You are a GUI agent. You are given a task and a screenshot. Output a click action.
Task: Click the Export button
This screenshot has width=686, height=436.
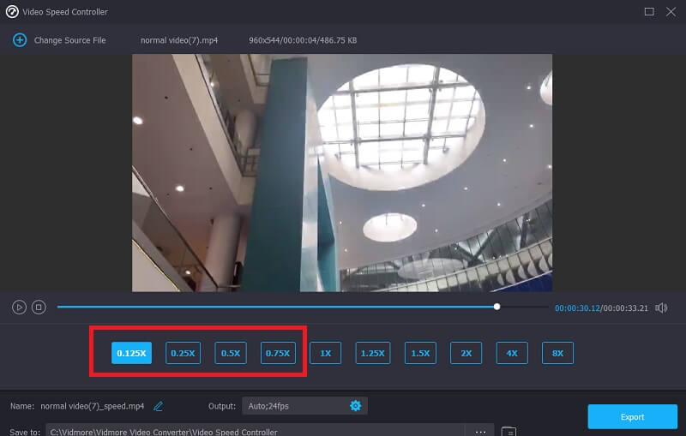632,417
